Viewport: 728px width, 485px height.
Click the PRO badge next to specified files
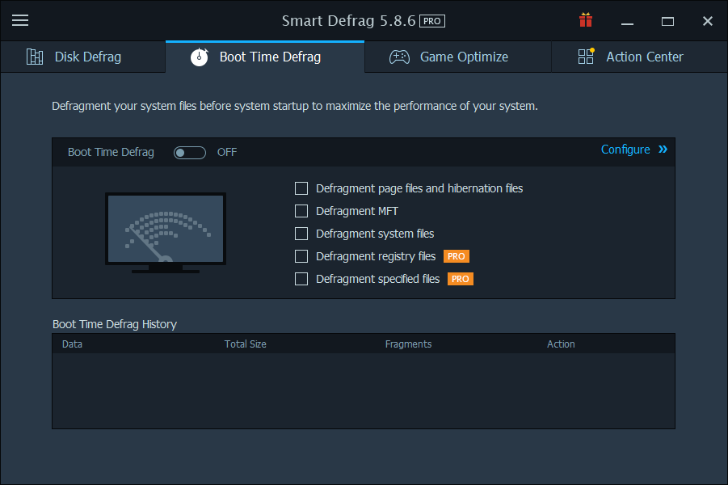tap(460, 279)
